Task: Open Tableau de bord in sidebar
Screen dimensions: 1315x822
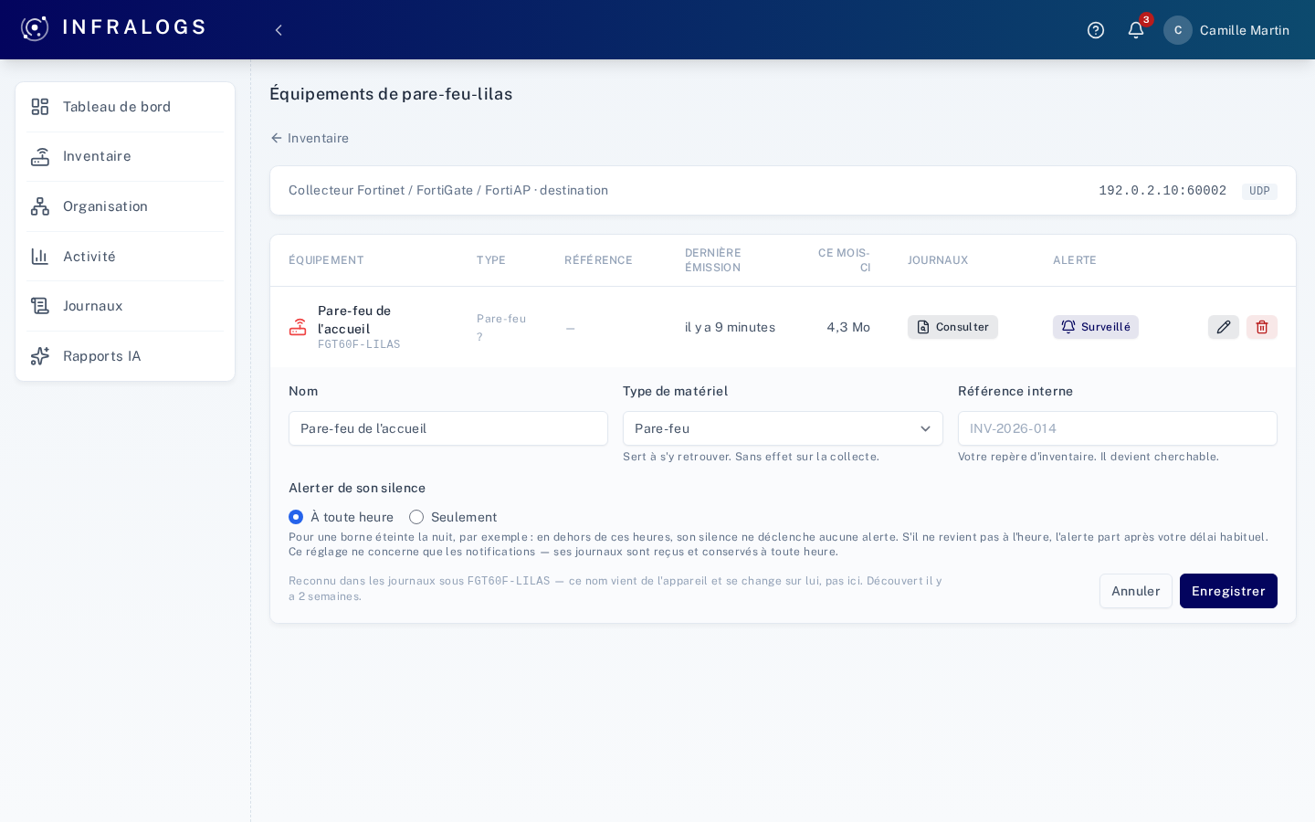Action: [x=125, y=107]
